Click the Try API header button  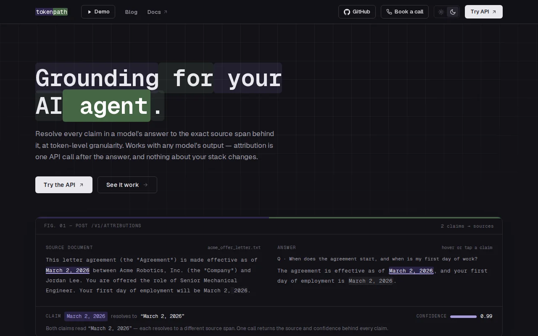tap(483, 12)
